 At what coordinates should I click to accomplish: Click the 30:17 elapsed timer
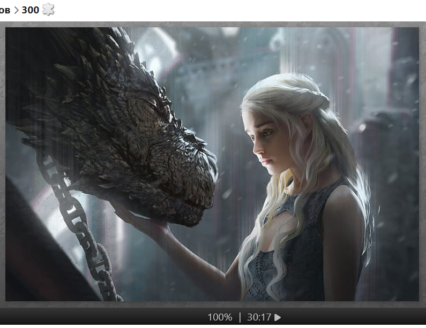259,317
